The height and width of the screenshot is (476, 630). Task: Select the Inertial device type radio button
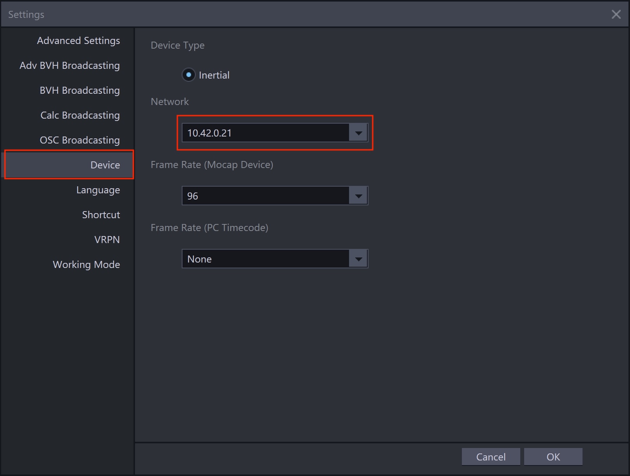pos(189,75)
